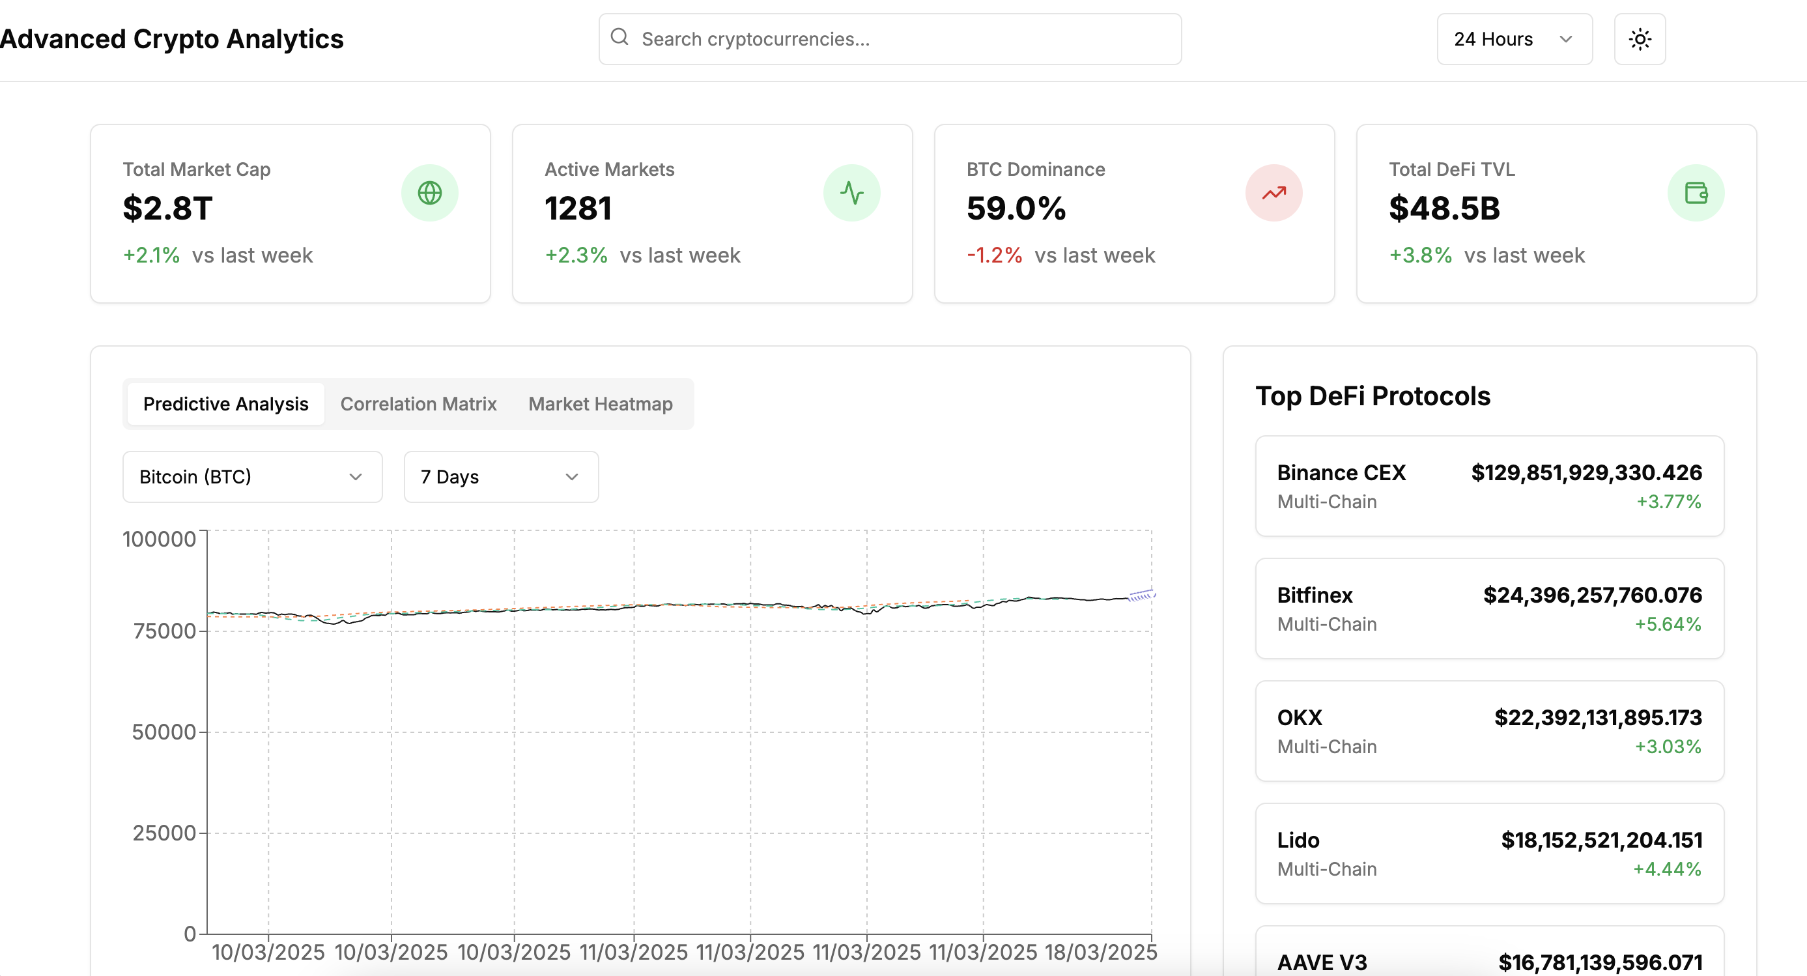Toggle light/dark theme sun button
This screenshot has width=1807, height=976.
(x=1640, y=39)
